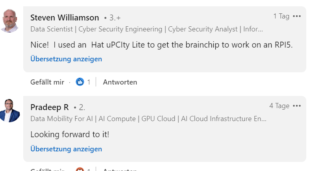Click the comment text mentioning brainchip RPI5
This screenshot has width=311, height=171.
[x=161, y=45]
